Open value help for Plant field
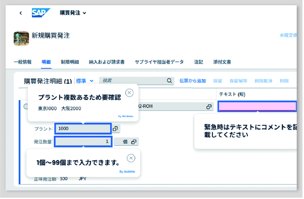Image resolution: width=304 pixels, height=199 pixels. coord(116,129)
